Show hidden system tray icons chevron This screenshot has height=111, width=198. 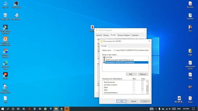[156, 109]
